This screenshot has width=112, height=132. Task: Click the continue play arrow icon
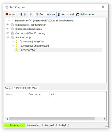[31, 14]
